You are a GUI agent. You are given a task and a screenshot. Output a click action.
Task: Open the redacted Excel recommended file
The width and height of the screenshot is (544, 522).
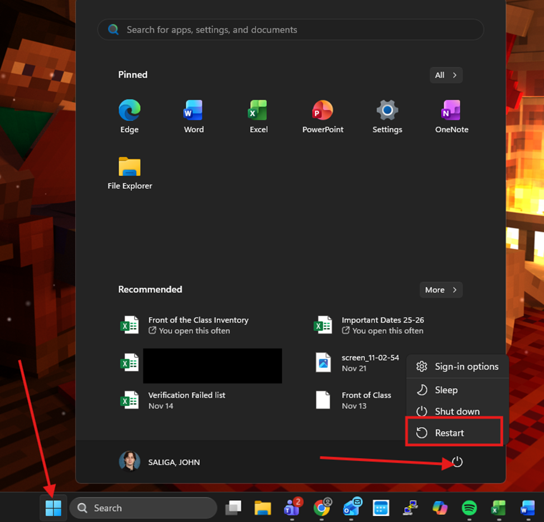pos(201,366)
